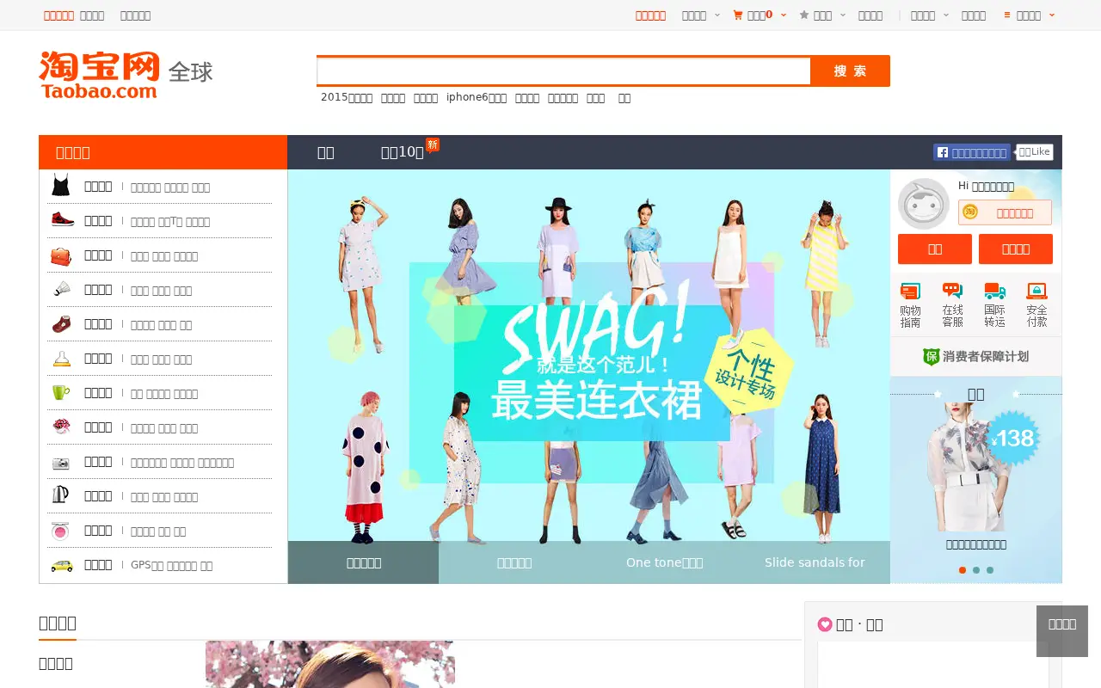Expand the favorites dropdown arrow beside star
The height and width of the screenshot is (688, 1101).
(x=843, y=15)
